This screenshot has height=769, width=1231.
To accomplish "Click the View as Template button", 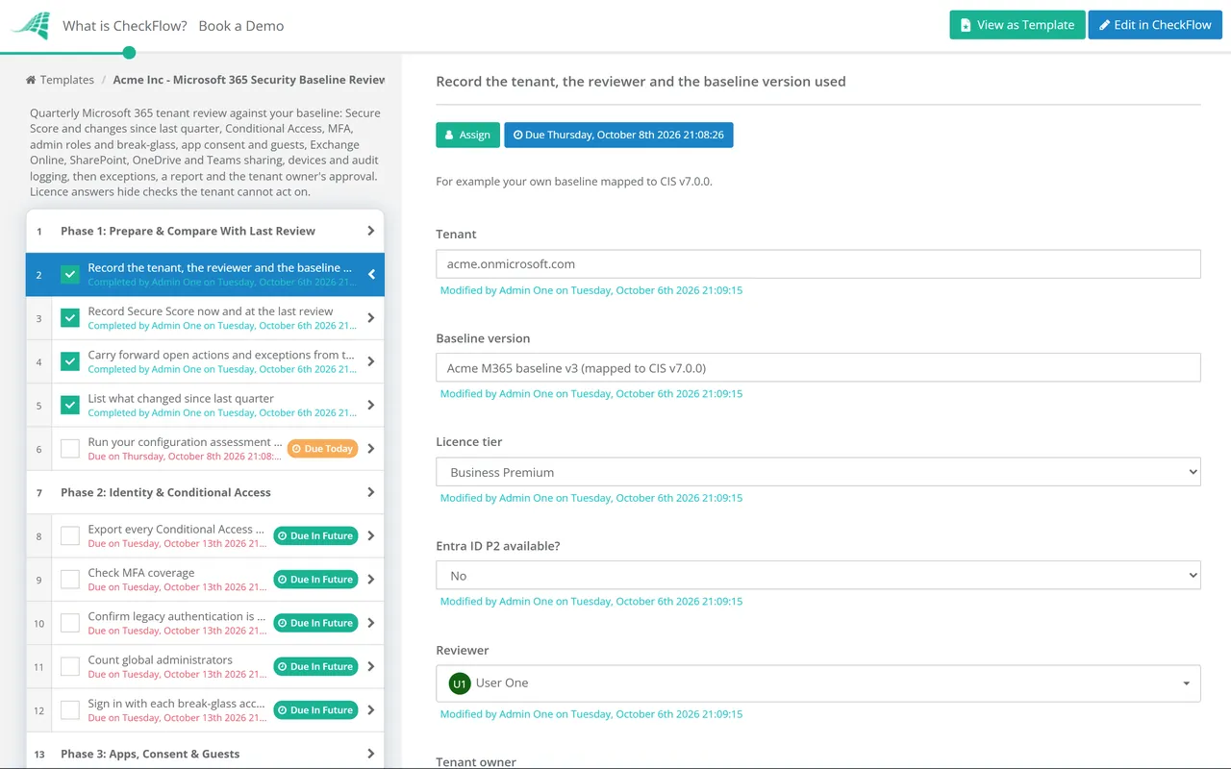I will click(1017, 25).
